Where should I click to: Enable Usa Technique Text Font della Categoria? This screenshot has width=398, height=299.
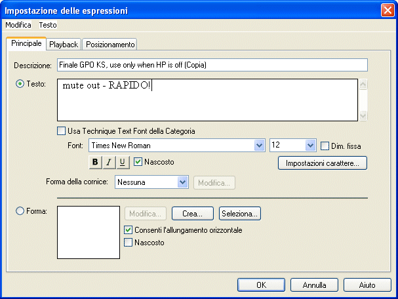pos(61,131)
